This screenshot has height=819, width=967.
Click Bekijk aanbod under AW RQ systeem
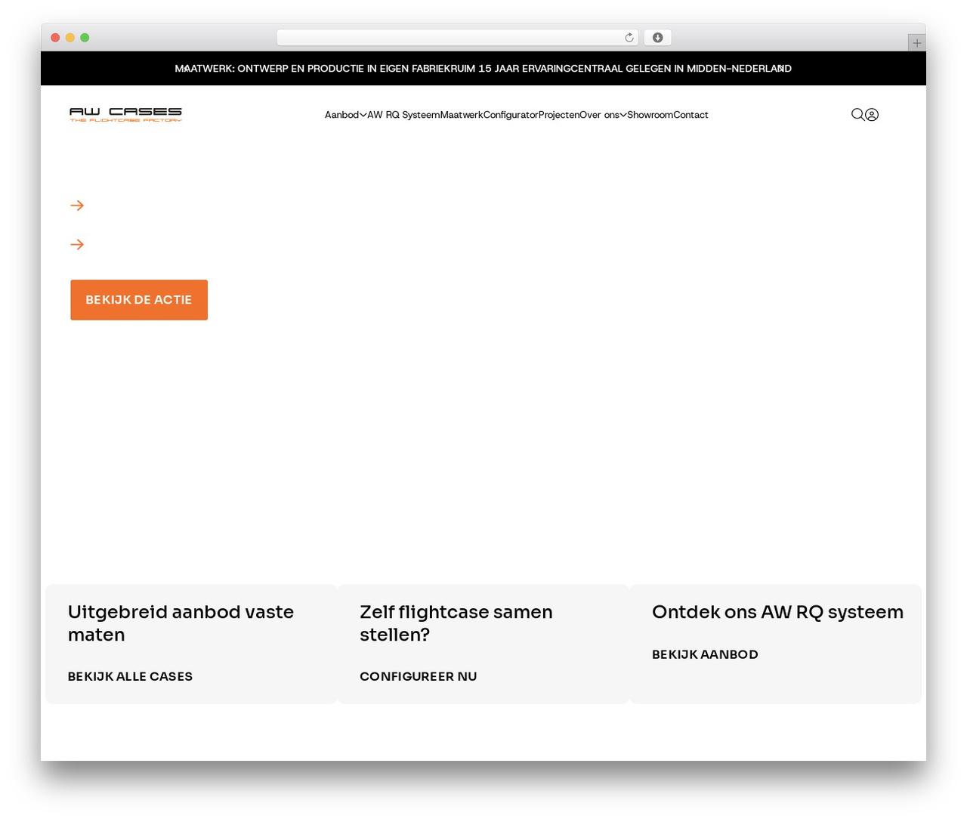pos(705,654)
